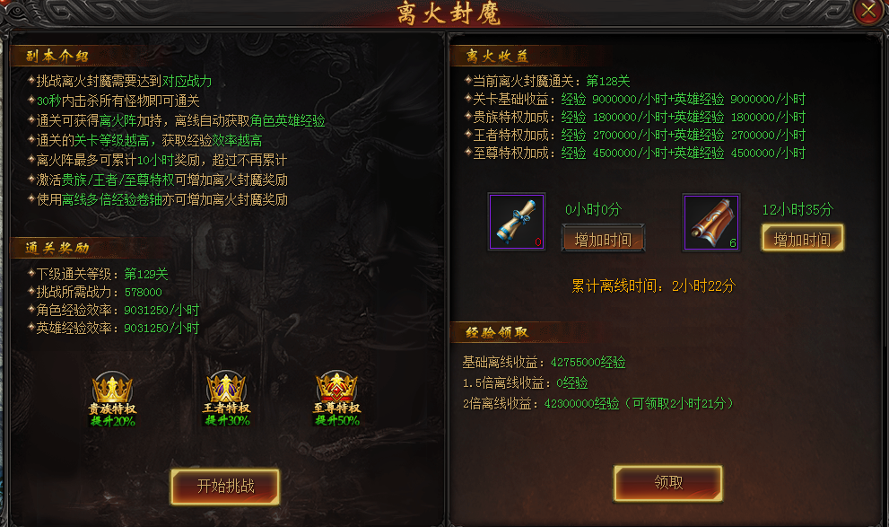The width and height of the screenshot is (889, 527).
Task: Click the blue ribbon scroll item icon
Action: tap(517, 222)
